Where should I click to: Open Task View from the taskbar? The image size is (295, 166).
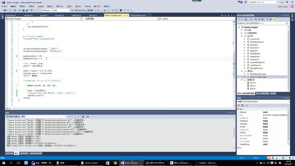pyautogui.click(x=18, y=163)
